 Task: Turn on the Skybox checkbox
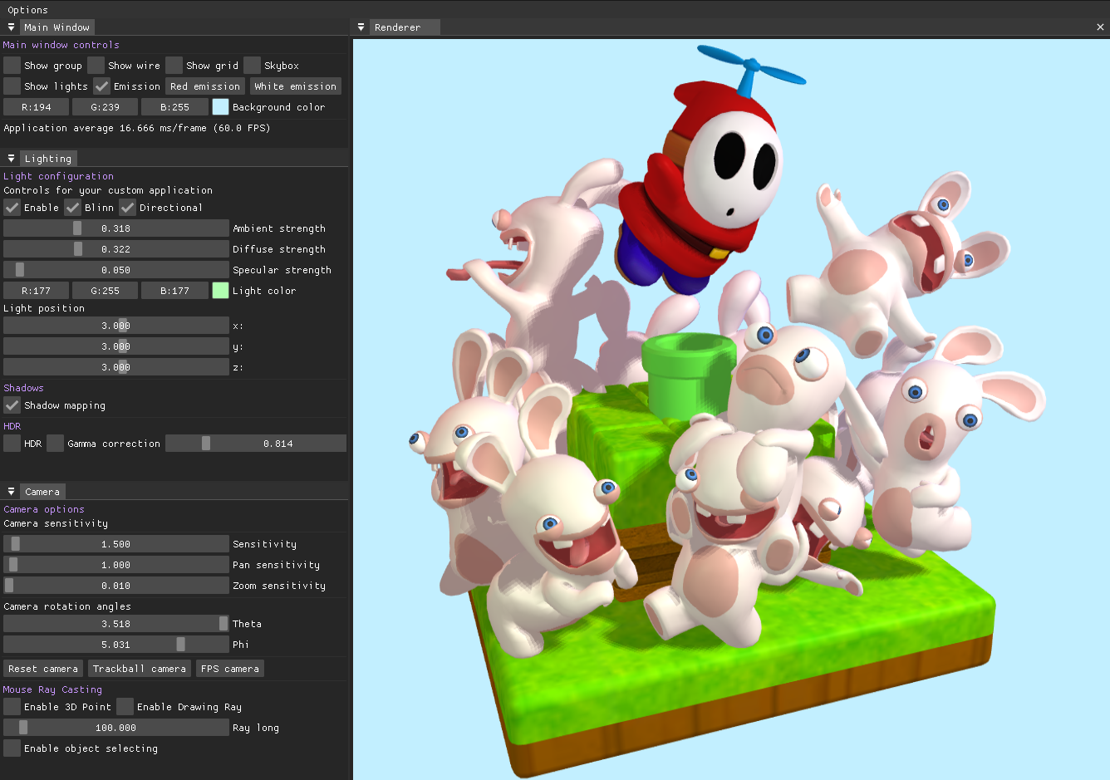tap(253, 66)
